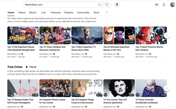Click title Top 10 Strange Deaths
176x109 pixels.
(20, 101)
